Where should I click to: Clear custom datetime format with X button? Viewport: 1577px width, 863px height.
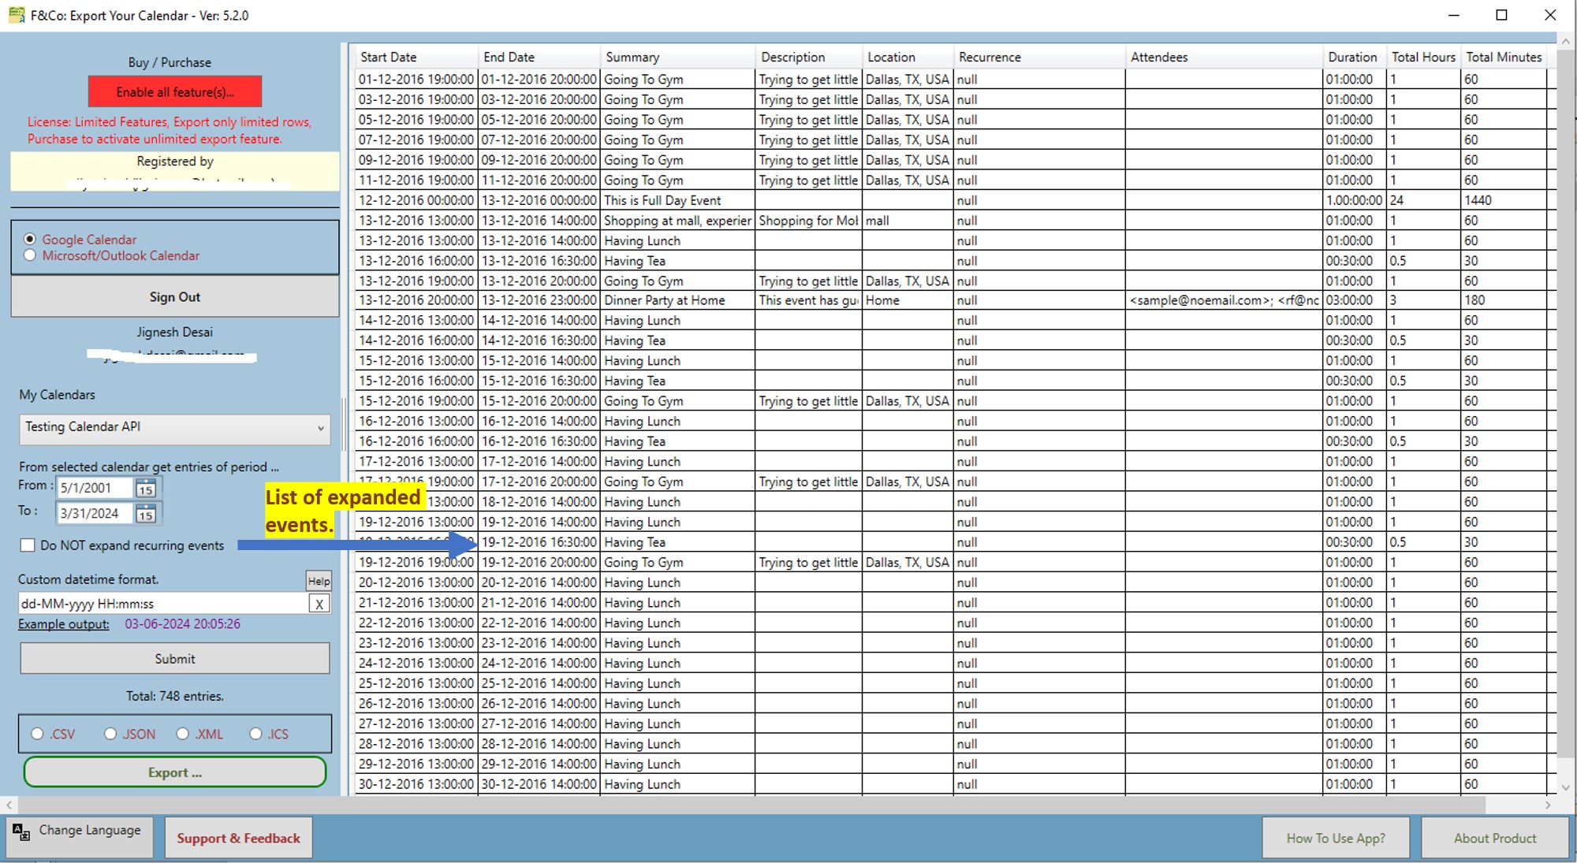click(319, 604)
